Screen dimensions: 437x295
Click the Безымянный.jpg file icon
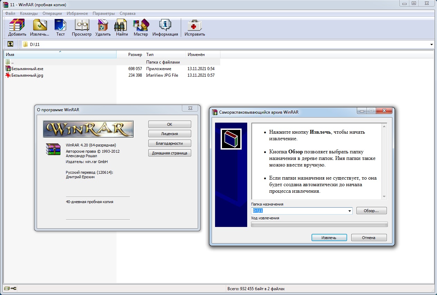(x=8, y=75)
